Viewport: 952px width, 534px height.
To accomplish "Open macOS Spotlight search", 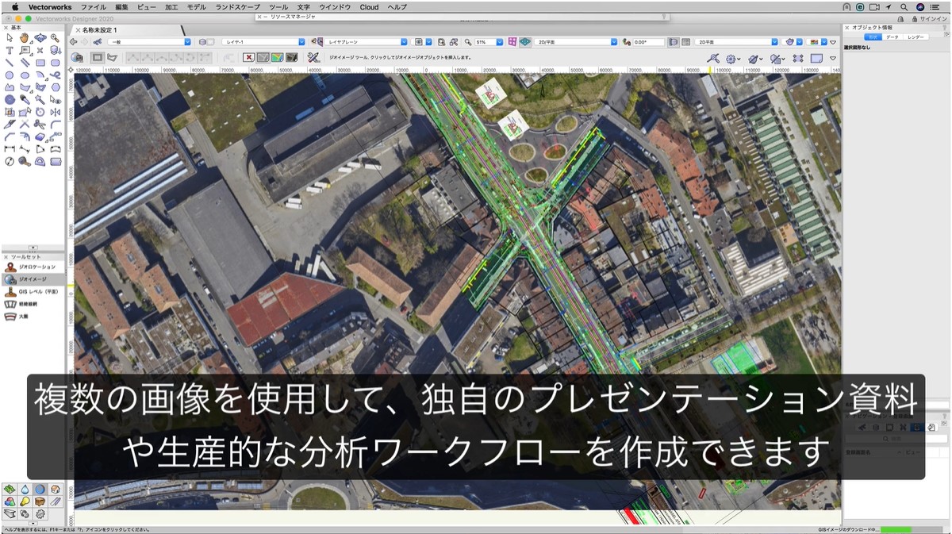I will [904, 6].
